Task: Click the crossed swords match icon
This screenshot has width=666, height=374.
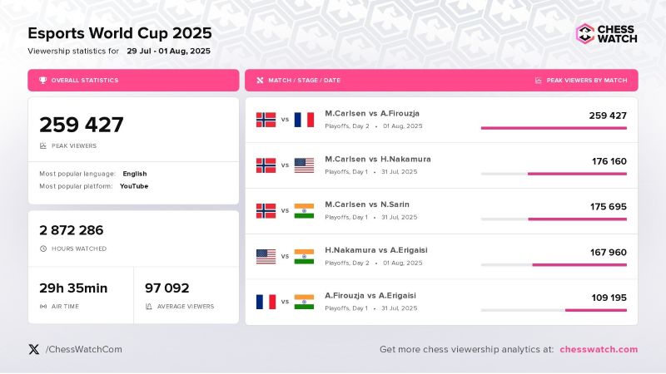Action: [260, 81]
